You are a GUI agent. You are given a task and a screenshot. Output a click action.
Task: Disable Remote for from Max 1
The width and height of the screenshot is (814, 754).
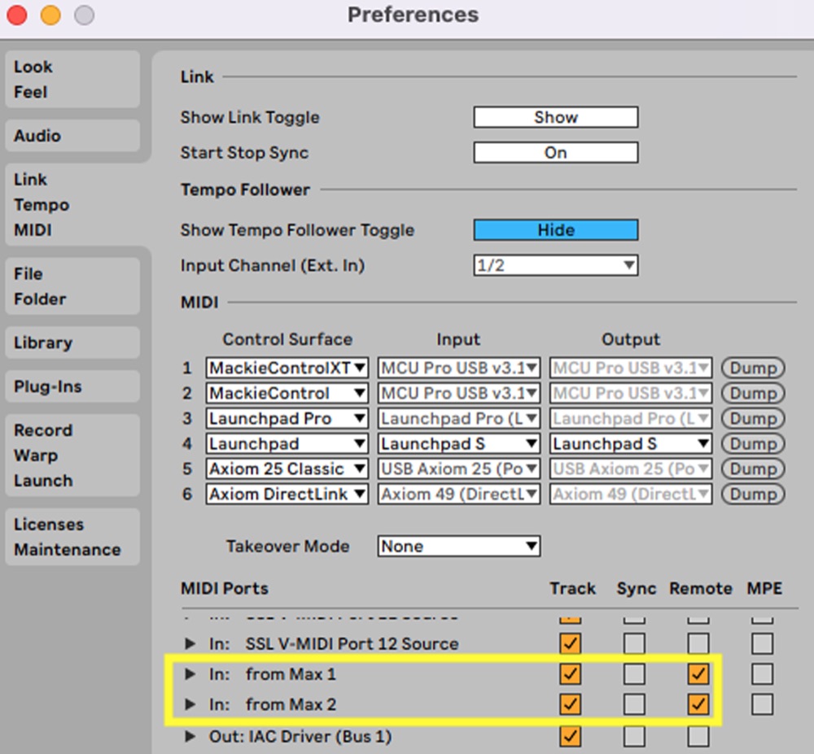click(x=698, y=674)
